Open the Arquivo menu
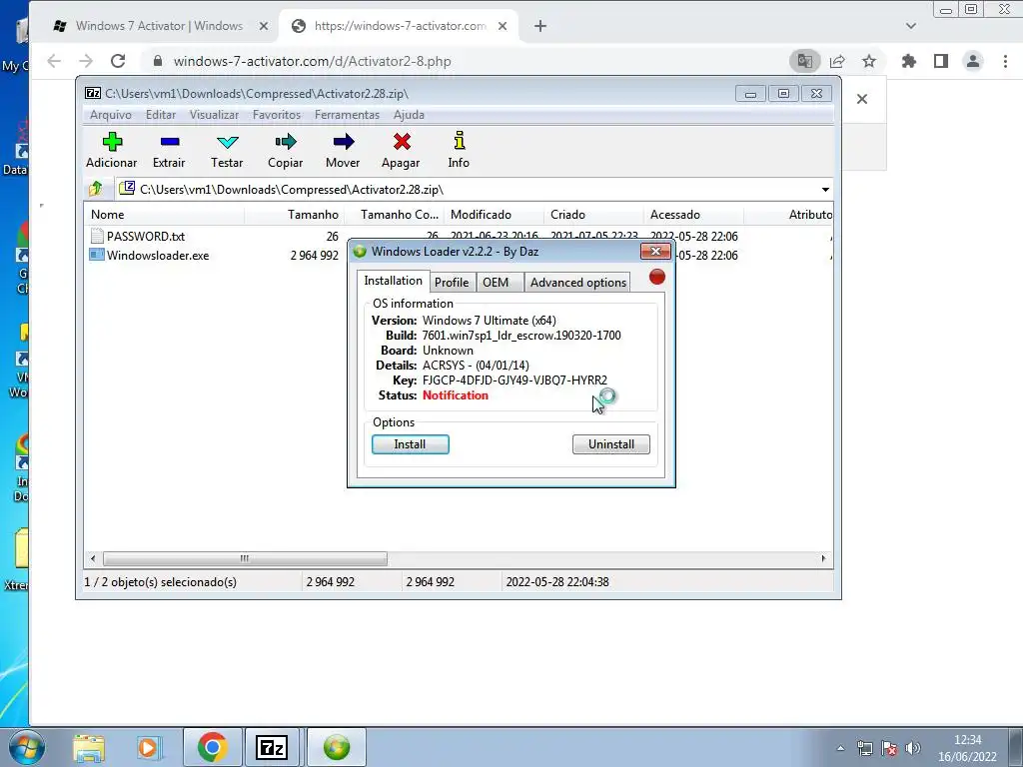The height and width of the screenshot is (767, 1023). 110,115
